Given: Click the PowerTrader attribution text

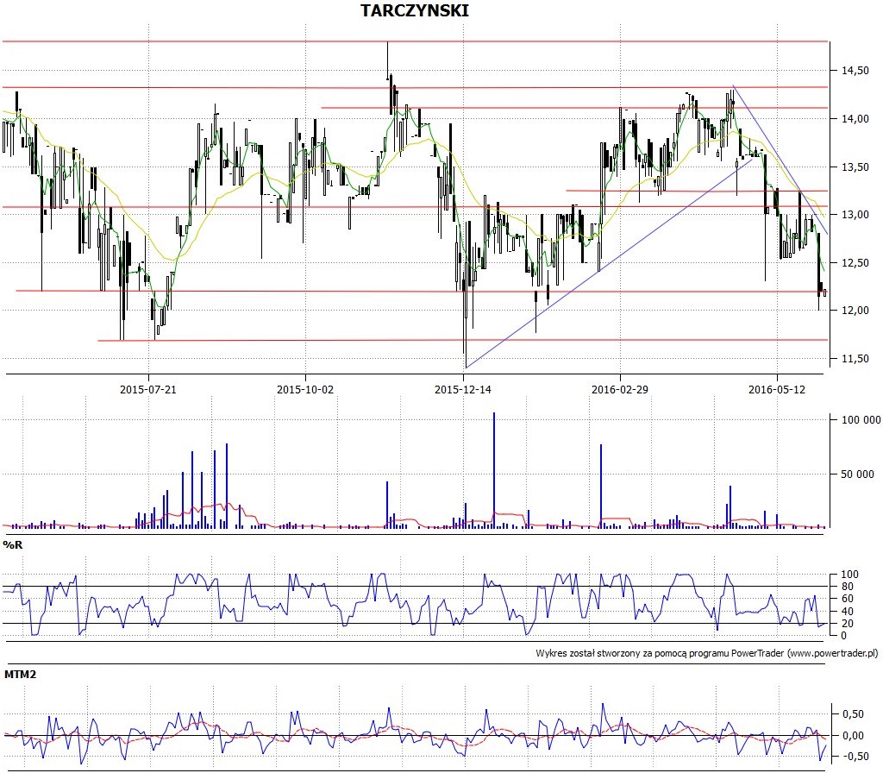Looking at the screenshot, I should point(707,653).
